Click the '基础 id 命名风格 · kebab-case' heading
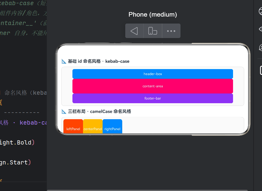The height and width of the screenshot is (191, 262). point(99,61)
